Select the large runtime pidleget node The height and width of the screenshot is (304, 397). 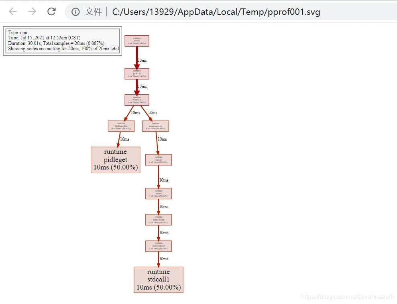(x=116, y=160)
